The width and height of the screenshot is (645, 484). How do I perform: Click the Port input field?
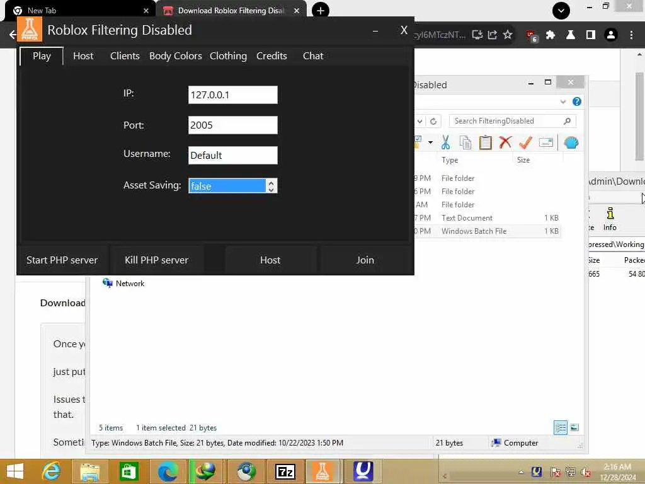coord(233,125)
